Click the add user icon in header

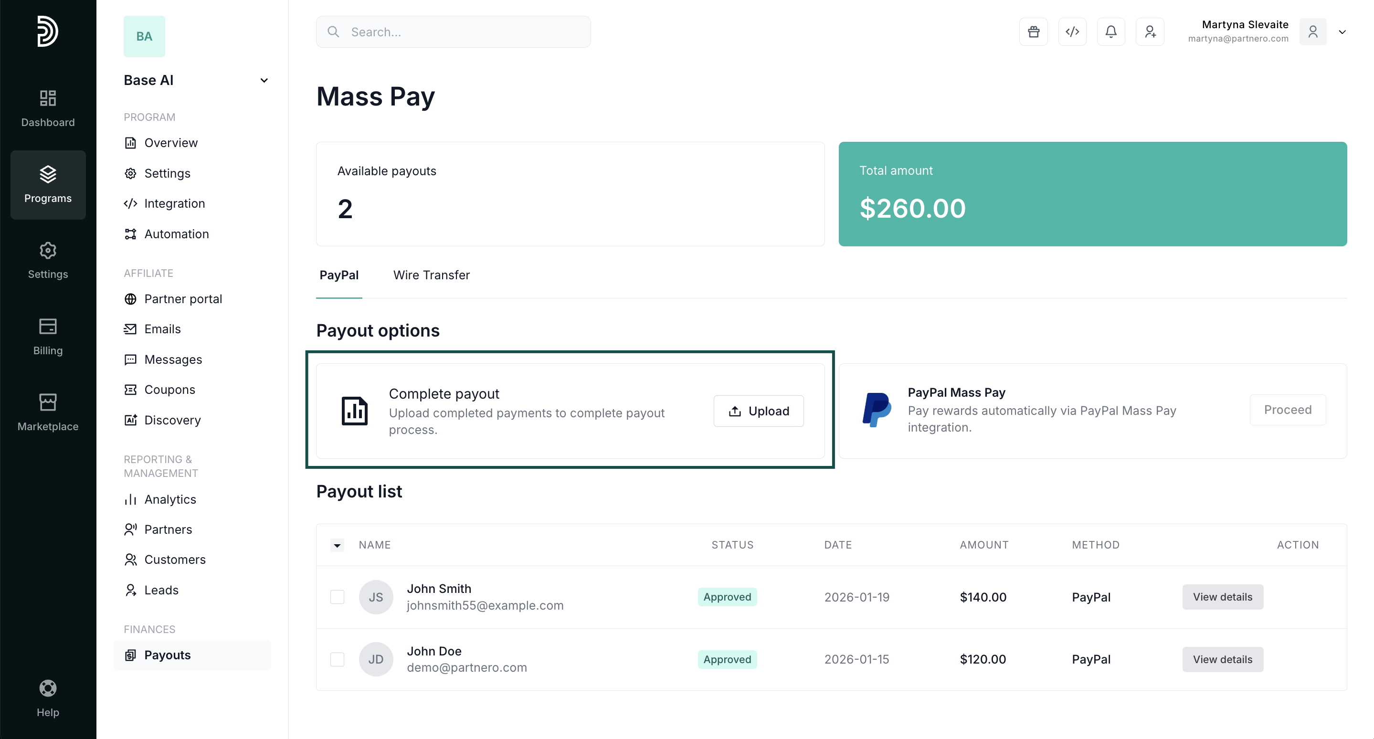coord(1150,32)
